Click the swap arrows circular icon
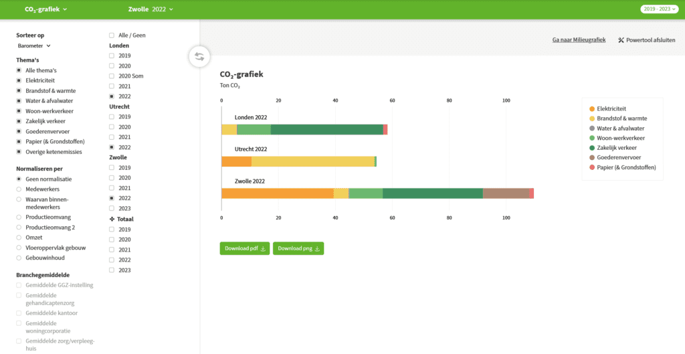 pos(199,56)
